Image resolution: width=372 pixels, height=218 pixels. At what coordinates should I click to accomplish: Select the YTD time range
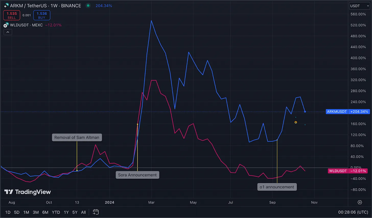click(x=56, y=212)
